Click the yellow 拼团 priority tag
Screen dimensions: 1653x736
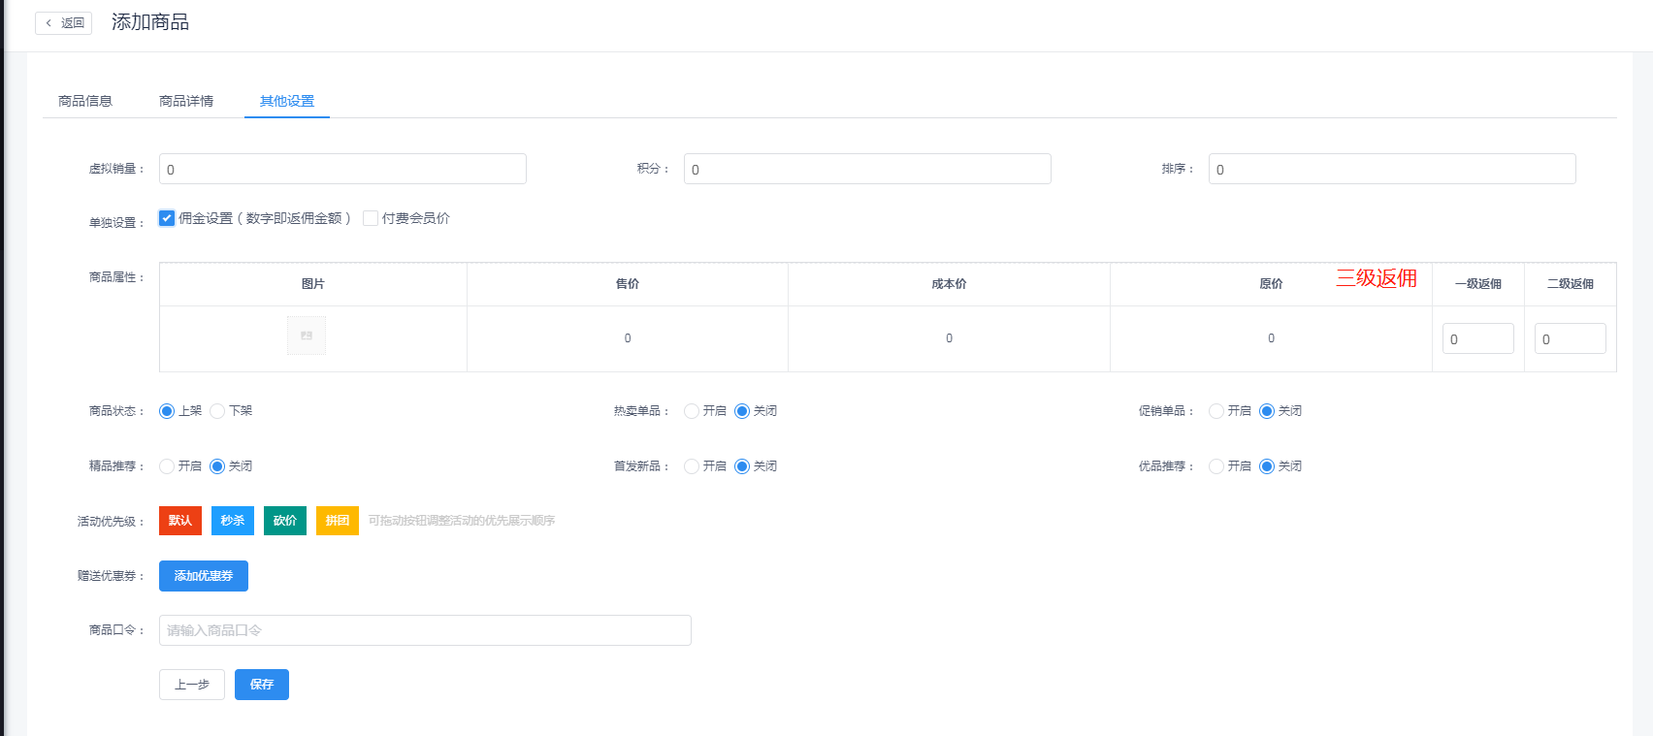click(x=338, y=521)
